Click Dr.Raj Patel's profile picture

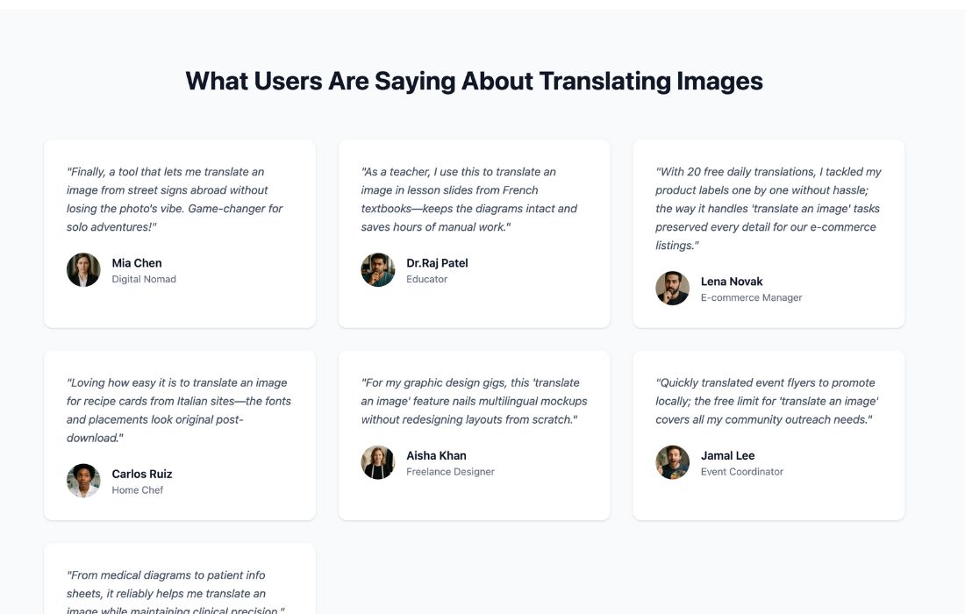click(x=378, y=270)
